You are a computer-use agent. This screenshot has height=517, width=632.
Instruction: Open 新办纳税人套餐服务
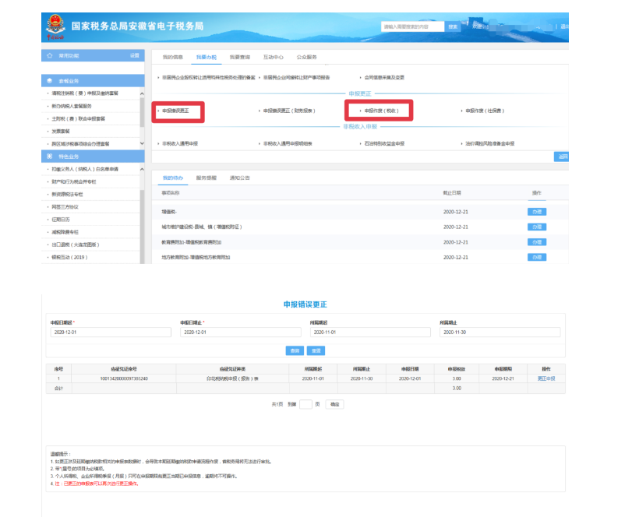point(72,106)
